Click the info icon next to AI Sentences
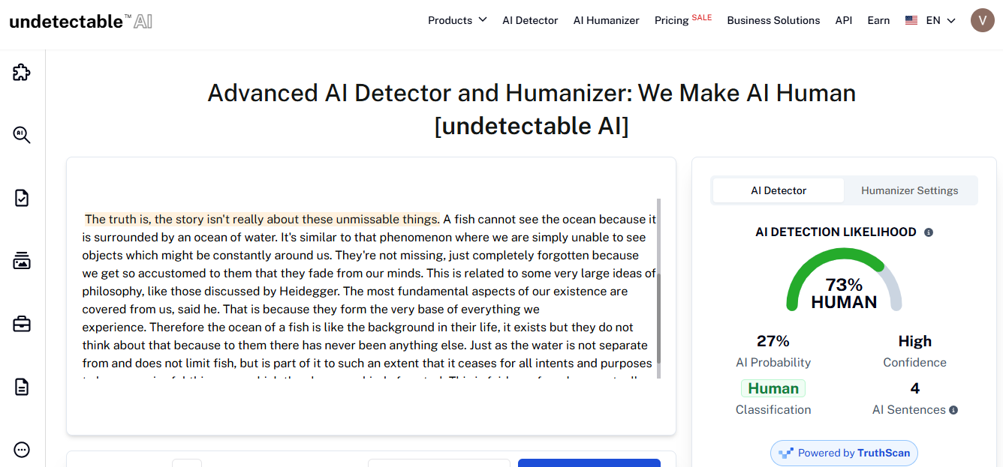Viewport: 1003px width, 467px height. point(953,410)
